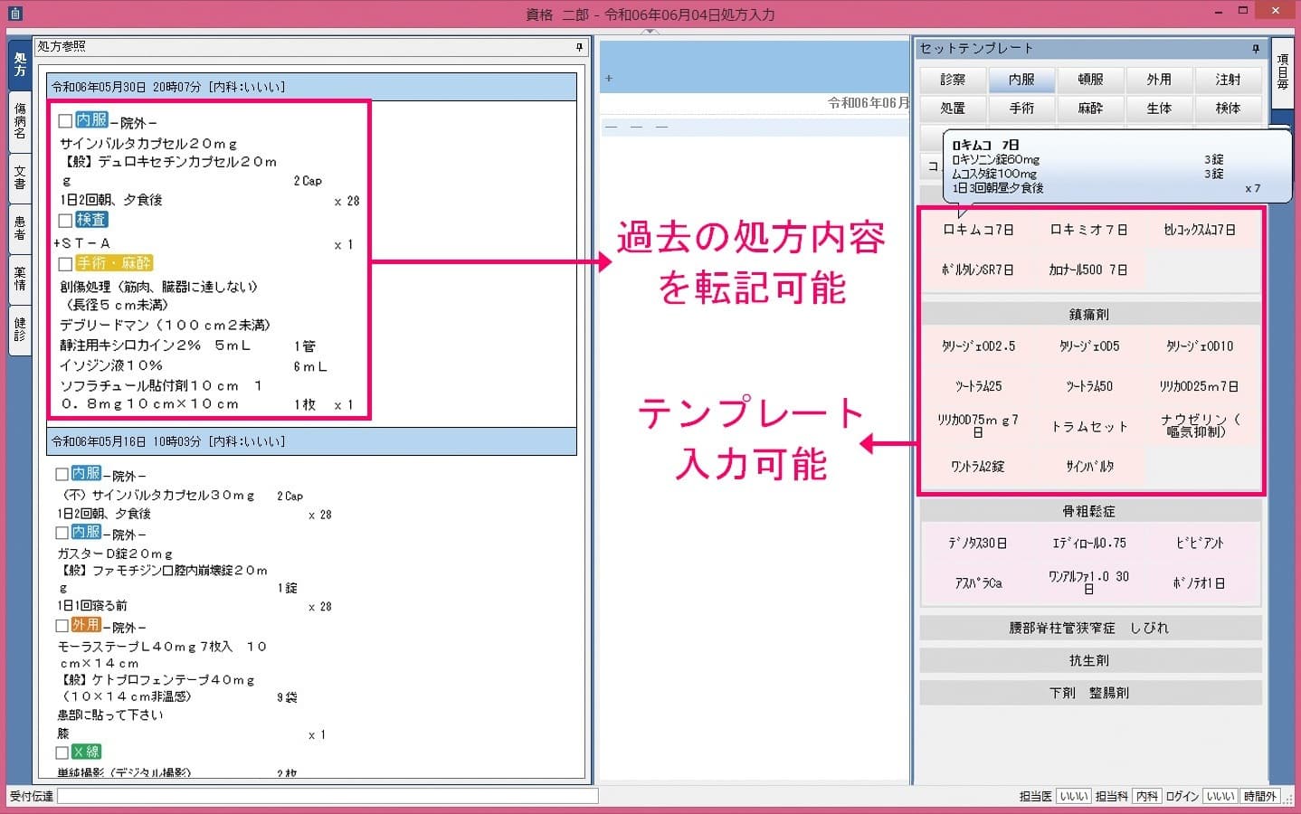Check the 内服 box in the 05月30日 prescription

[x=65, y=121]
